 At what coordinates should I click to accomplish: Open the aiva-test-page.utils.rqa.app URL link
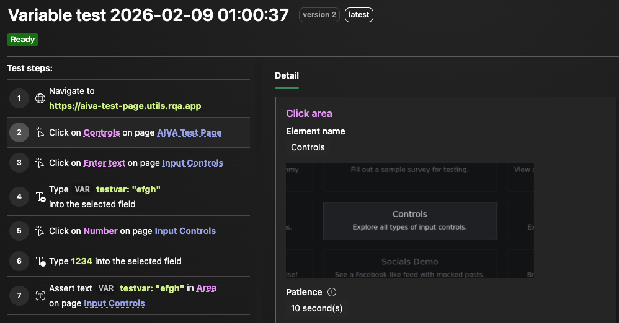(125, 106)
